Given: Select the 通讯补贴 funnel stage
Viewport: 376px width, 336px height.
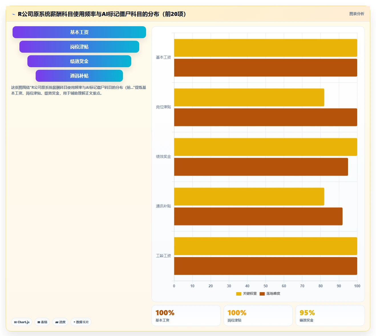Looking at the screenshot, I should 79,76.
